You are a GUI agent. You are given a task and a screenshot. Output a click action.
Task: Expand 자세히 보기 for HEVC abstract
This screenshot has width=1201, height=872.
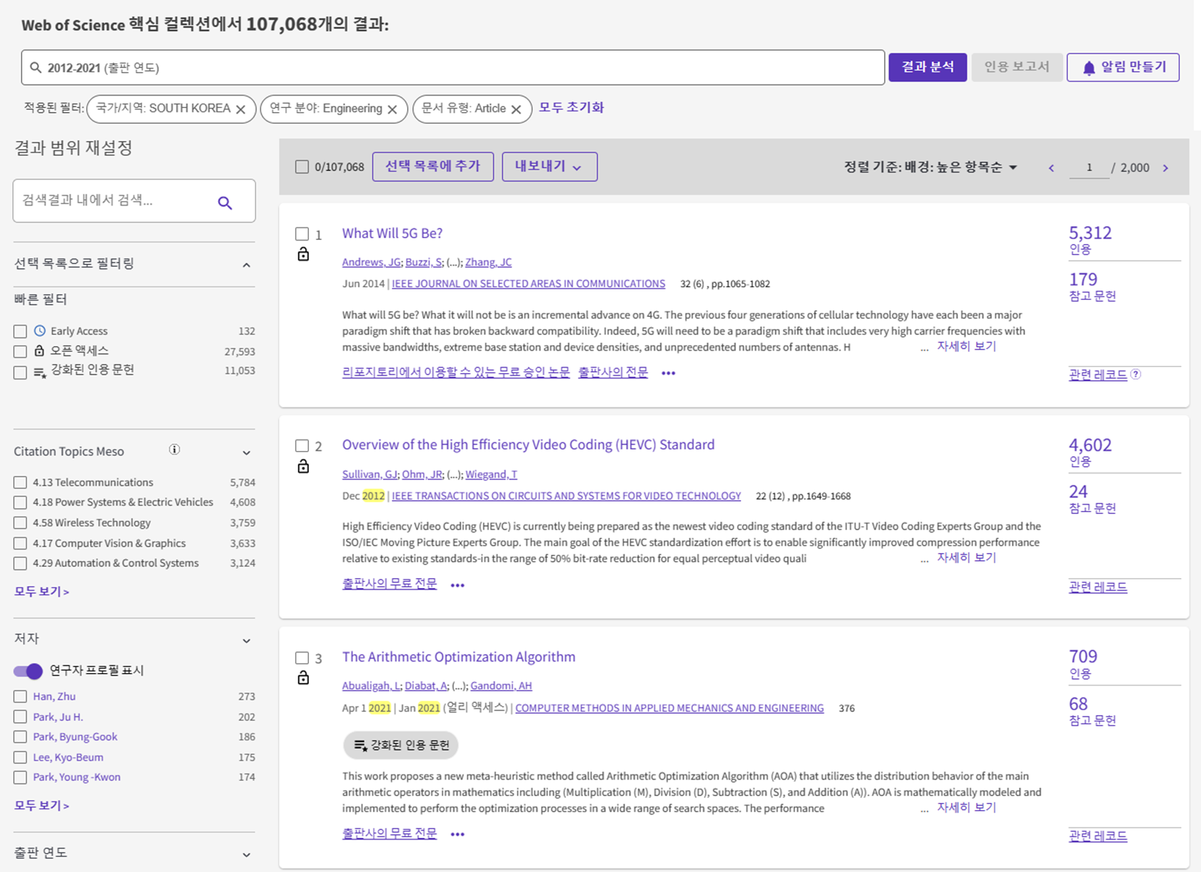[x=966, y=558]
